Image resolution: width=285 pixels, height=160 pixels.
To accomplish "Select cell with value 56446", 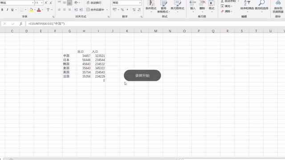I will pyautogui.click(x=84, y=60).
